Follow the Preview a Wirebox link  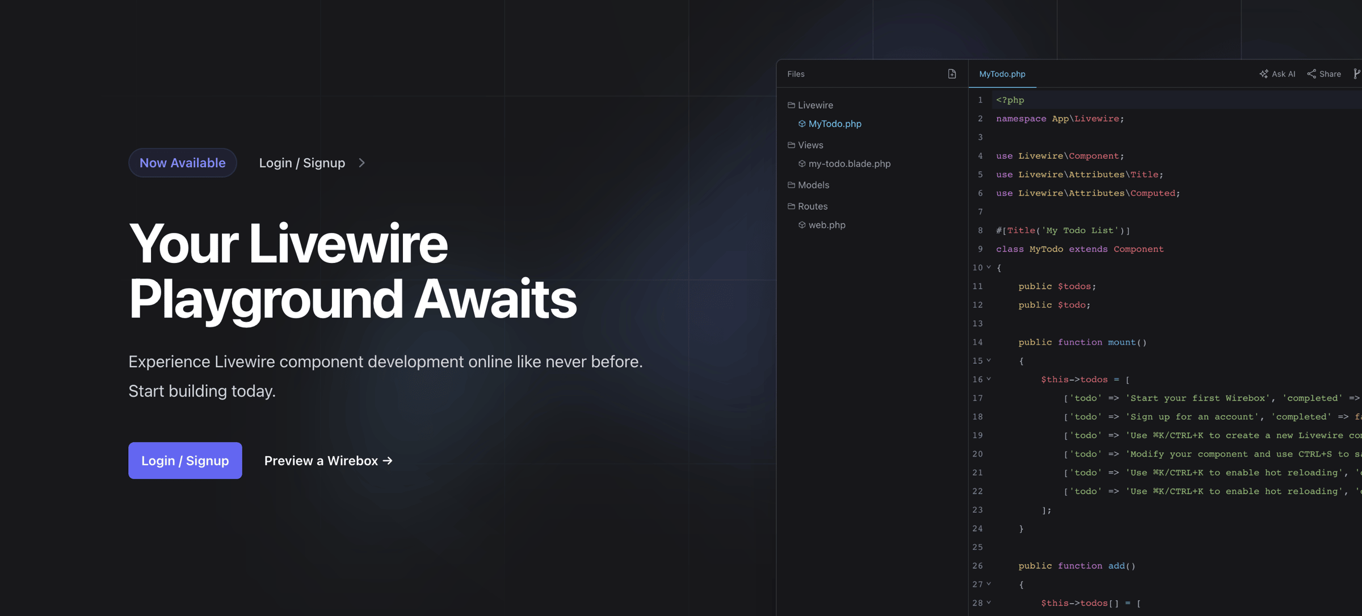point(328,461)
